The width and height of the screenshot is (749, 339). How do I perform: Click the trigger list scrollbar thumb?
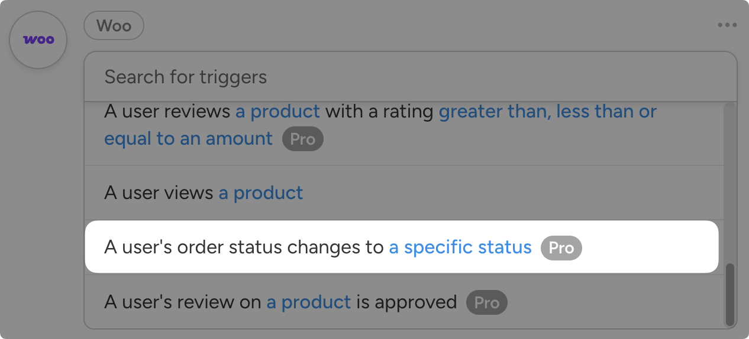click(730, 293)
